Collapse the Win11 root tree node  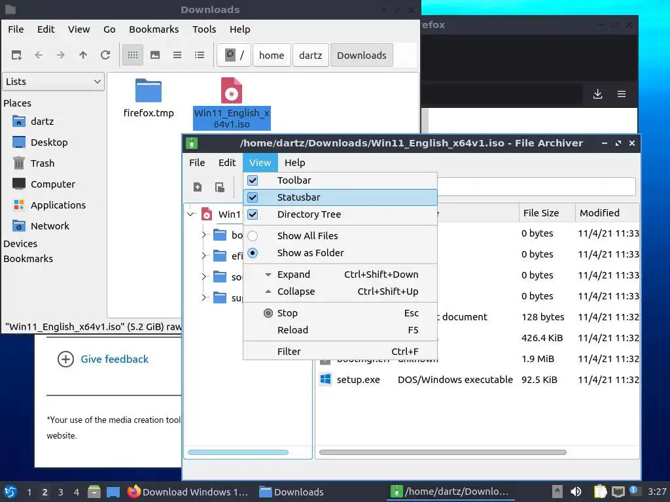tap(190, 214)
